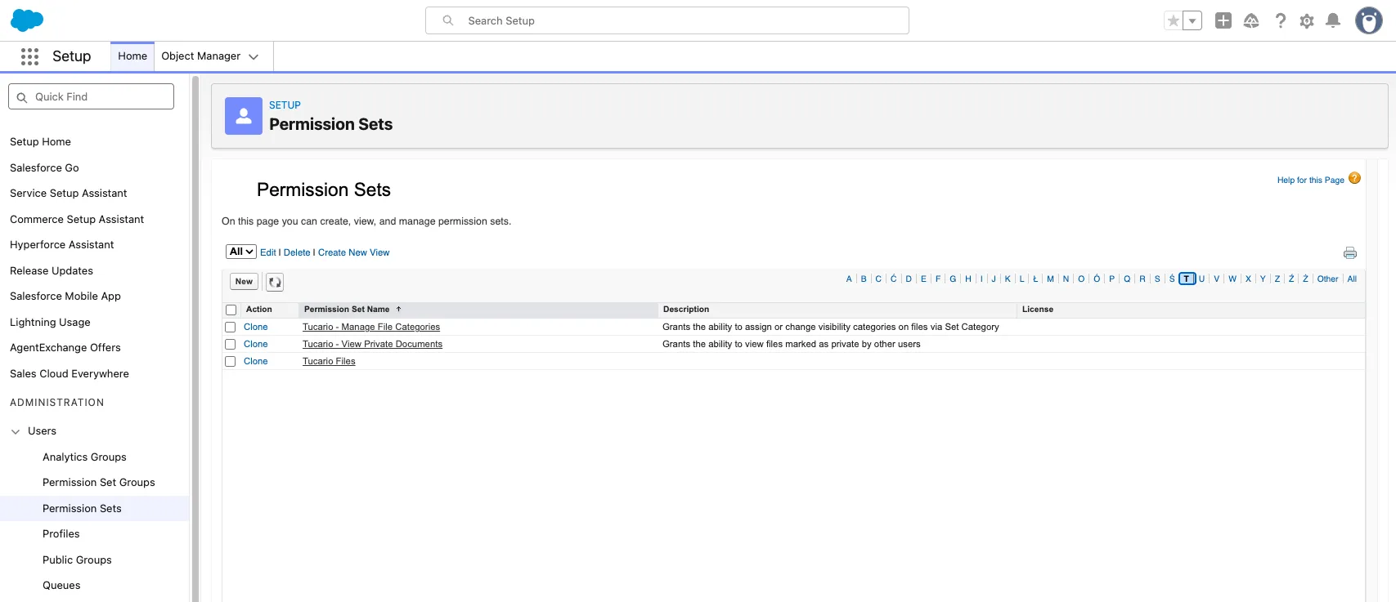Image resolution: width=1396 pixels, height=602 pixels.
Task: Click the Salesforce cloud logo
Action: point(27,20)
